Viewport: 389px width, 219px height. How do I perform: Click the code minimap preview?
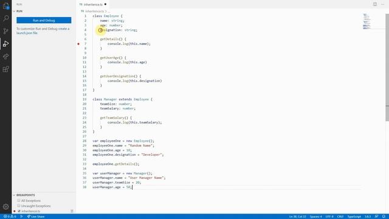[367, 21]
